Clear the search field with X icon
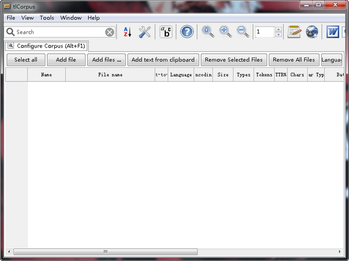The width and height of the screenshot is (349, 261). pos(110,32)
